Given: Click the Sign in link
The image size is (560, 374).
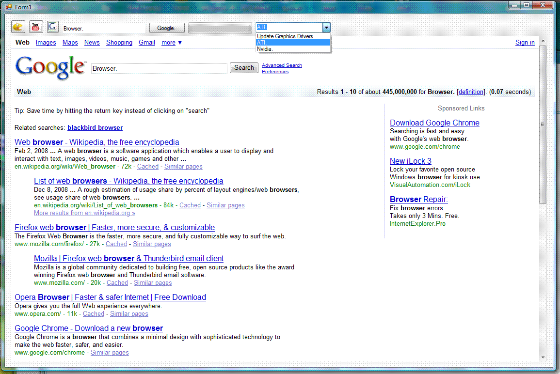Looking at the screenshot, I should [x=525, y=43].
